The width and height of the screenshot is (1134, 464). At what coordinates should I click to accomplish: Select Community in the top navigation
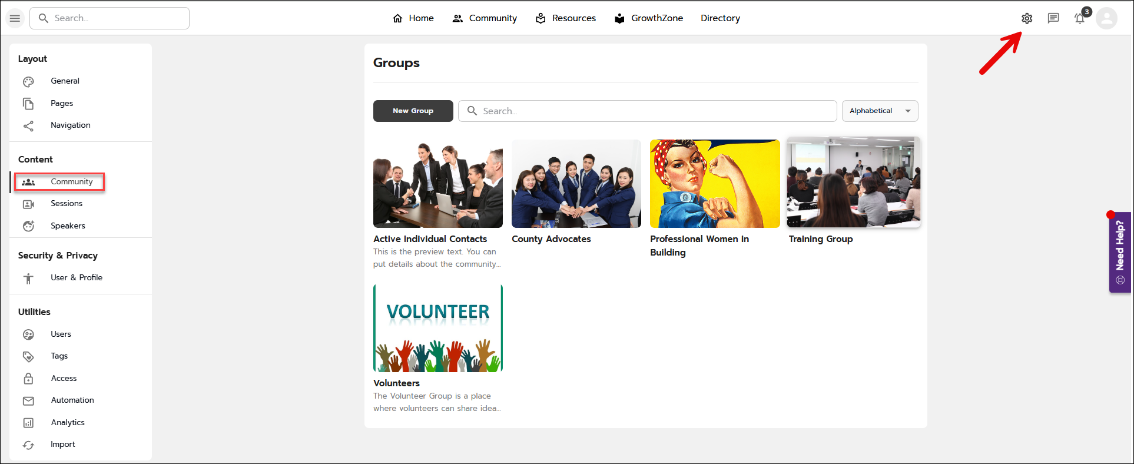click(x=485, y=18)
